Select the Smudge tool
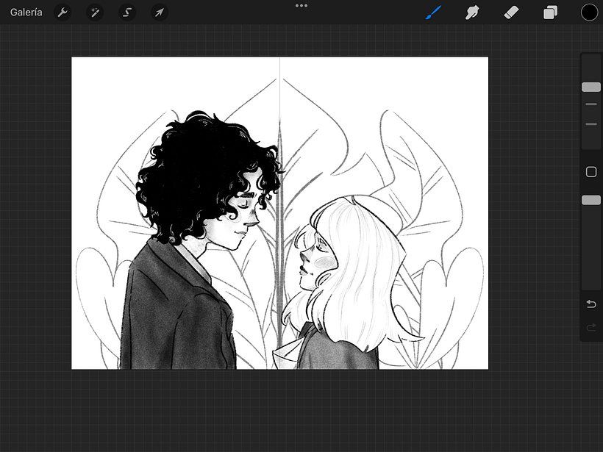The width and height of the screenshot is (603, 452). 472,12
